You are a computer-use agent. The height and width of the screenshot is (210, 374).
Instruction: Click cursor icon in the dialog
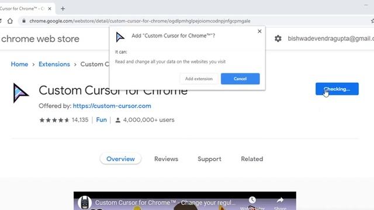[x=120, y=37]
